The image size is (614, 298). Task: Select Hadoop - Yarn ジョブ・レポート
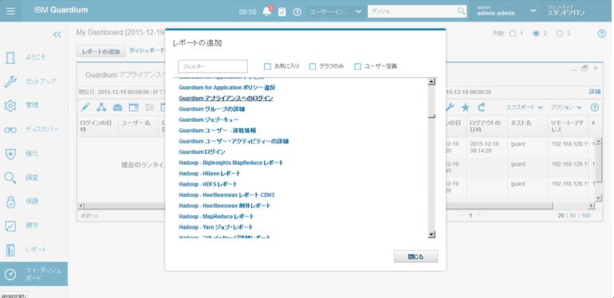216,227
